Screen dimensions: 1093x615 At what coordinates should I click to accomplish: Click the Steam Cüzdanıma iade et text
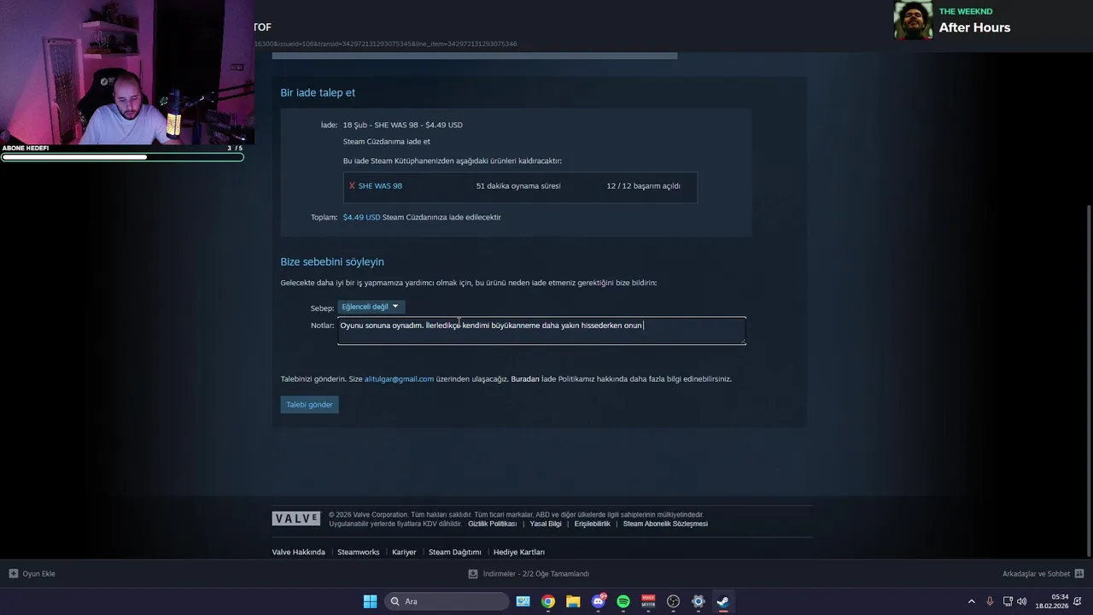coord(386,141)
